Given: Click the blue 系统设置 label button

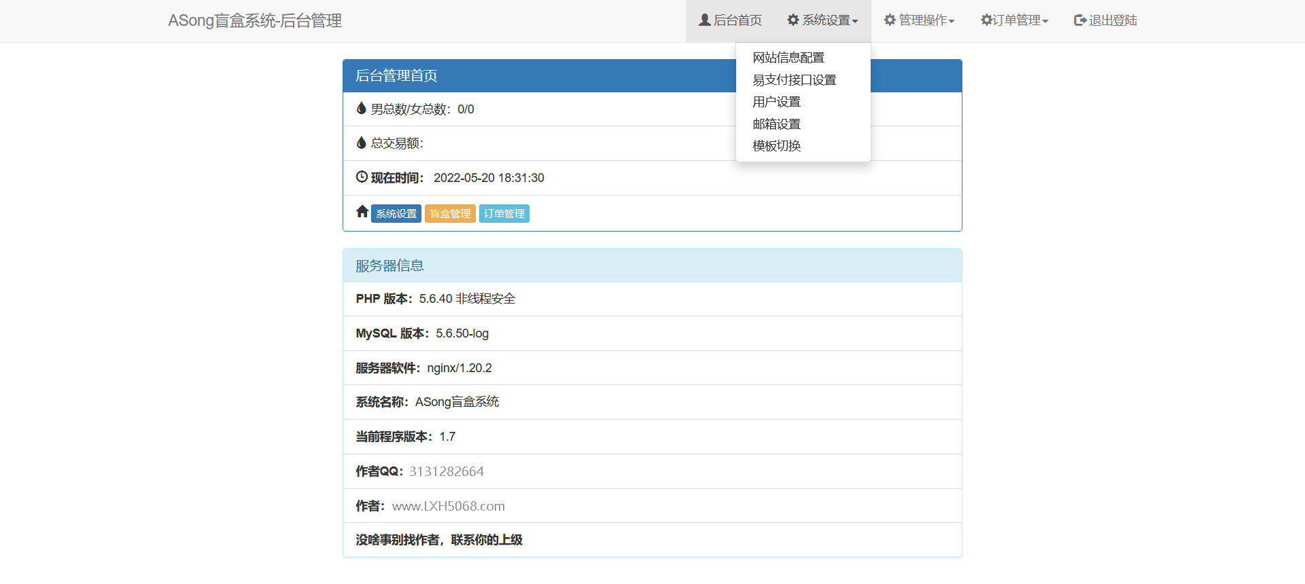Looking at the screenshot, I should coord(396,213).
